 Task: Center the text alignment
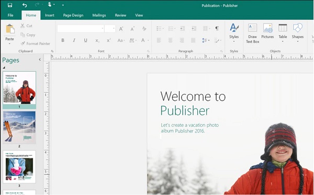tap(170, 40)
